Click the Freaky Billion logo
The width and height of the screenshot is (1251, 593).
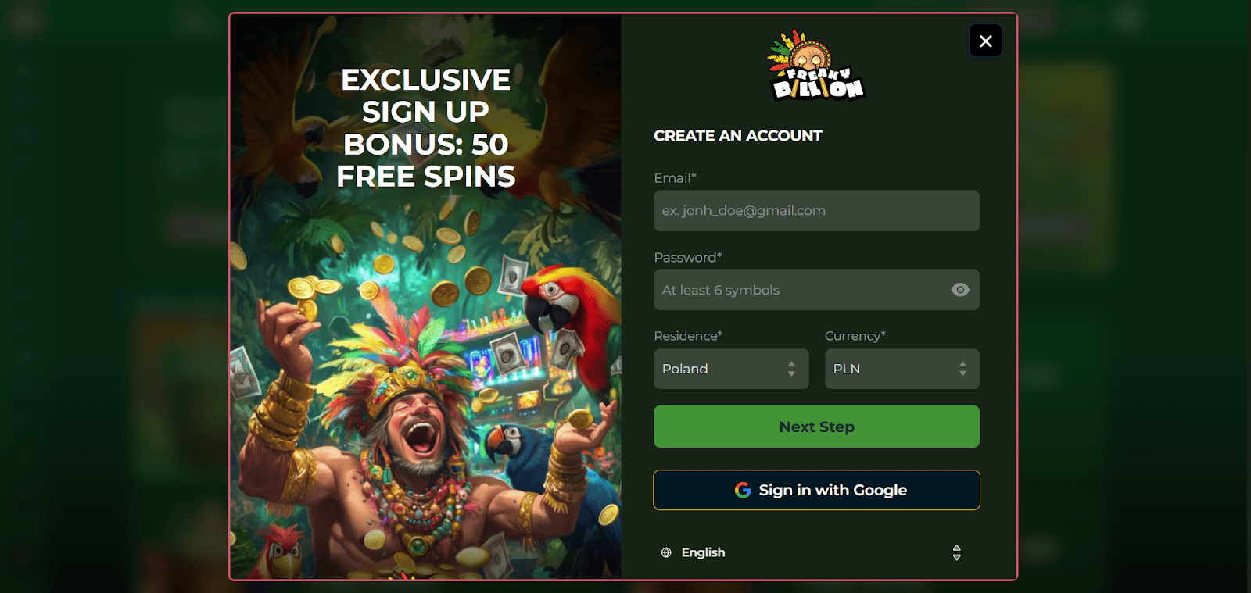coord(816,66)
